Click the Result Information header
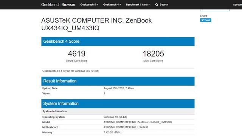 [118, 81]
